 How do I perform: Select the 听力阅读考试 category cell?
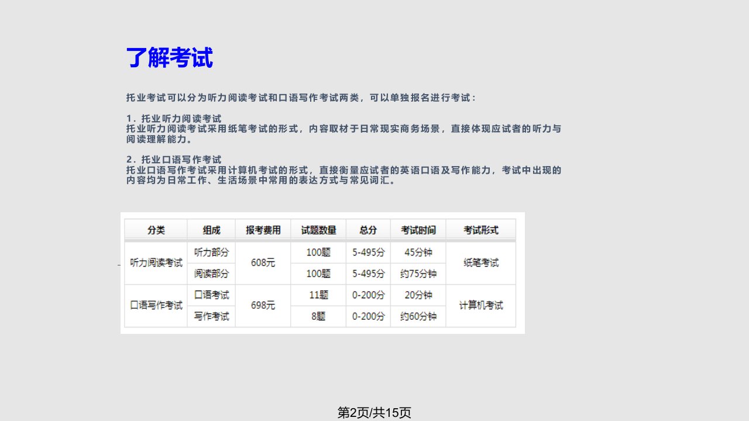click(156, 263)
